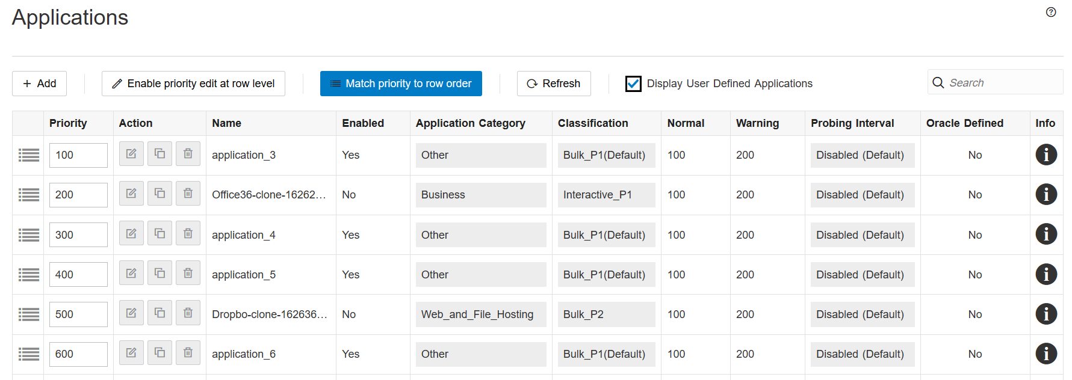Open info for application_5
The image size is (1072, 380).
(1046, 274)
